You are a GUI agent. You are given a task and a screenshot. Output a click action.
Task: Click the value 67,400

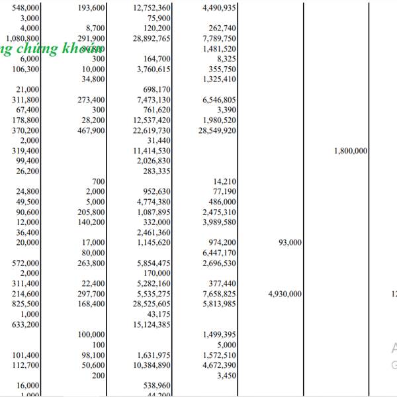(x=28, y=110)
